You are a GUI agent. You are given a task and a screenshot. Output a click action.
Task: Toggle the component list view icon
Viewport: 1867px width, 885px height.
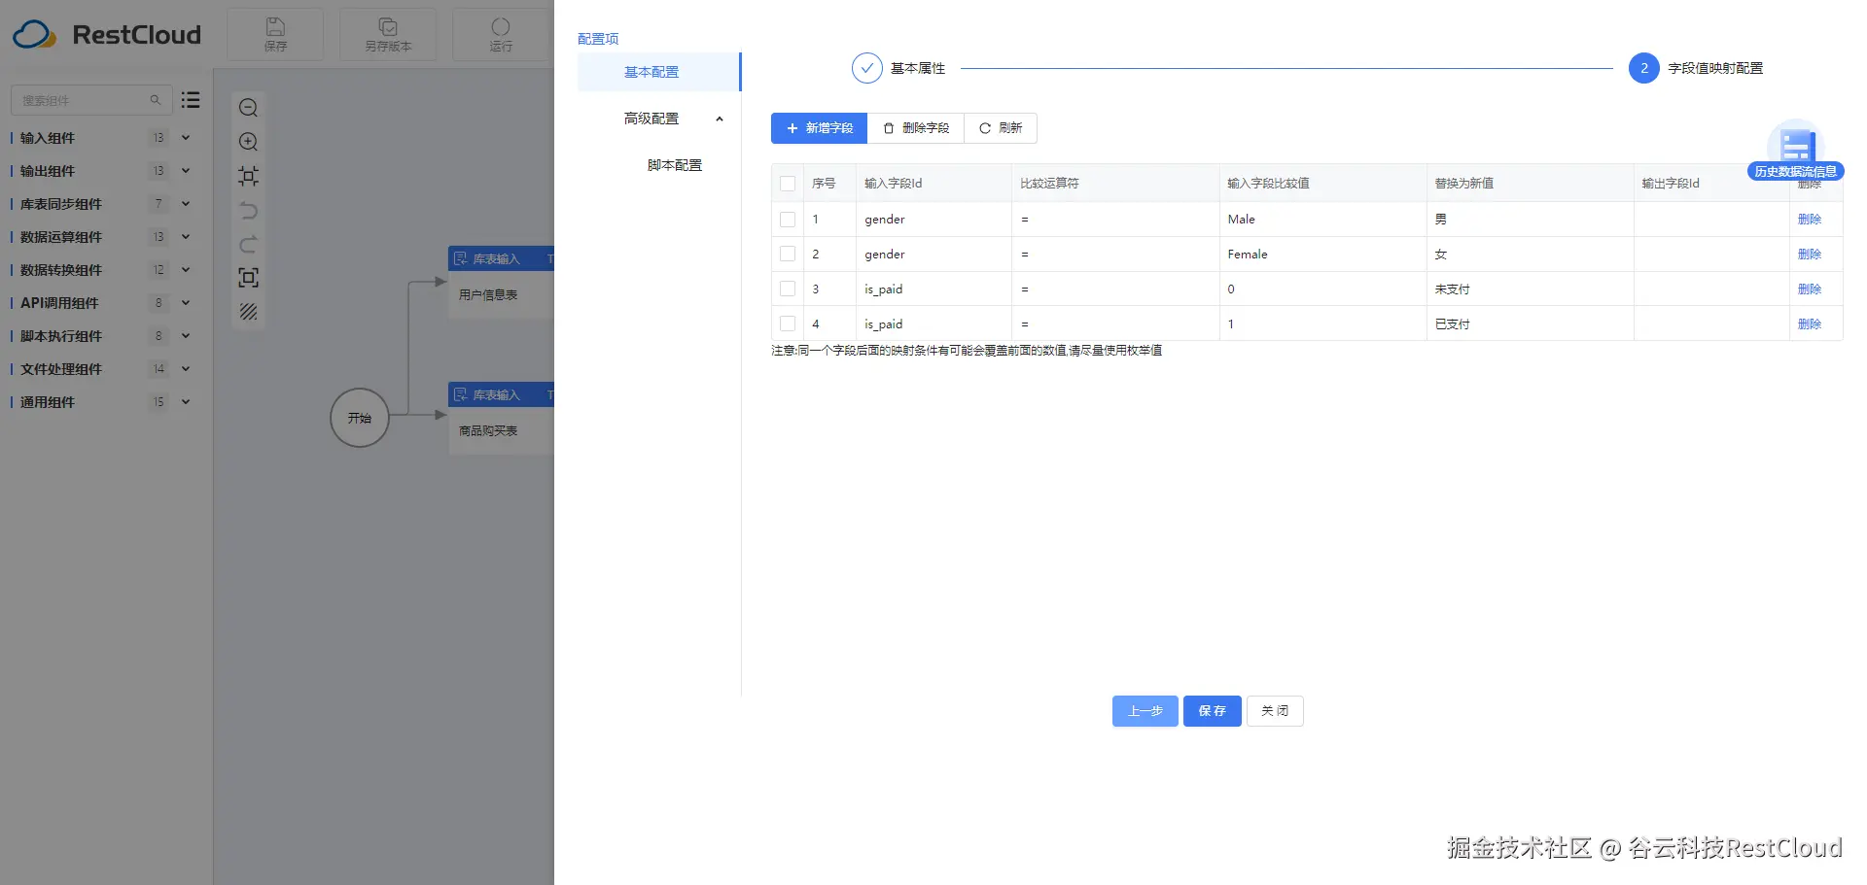click(191, 99)
